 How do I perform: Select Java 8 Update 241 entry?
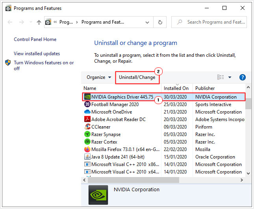pyautogui.click(x=118, y=157)
